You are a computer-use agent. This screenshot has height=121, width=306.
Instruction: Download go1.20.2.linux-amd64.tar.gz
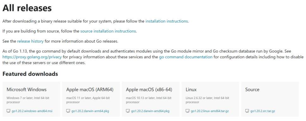click(210, 111)
